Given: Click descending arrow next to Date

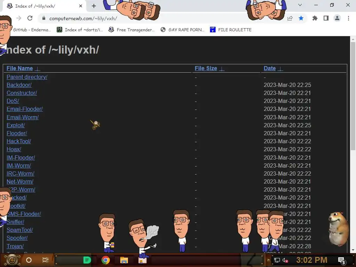Looking at the screenshot, I should click(280, 69).
